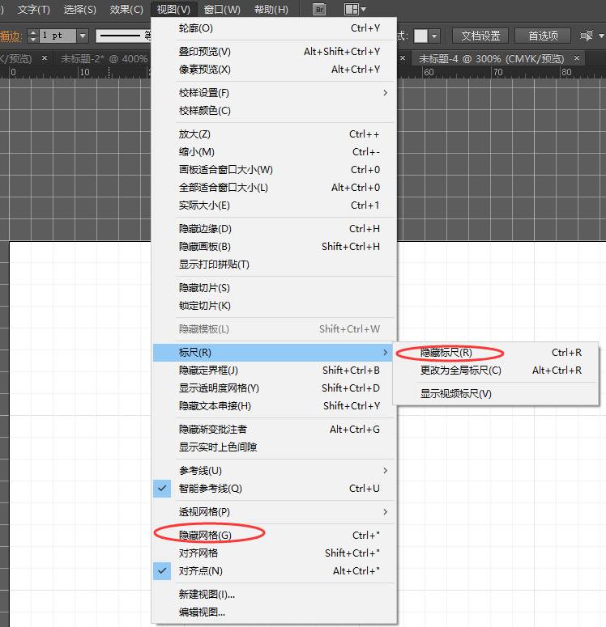Expand the 校样设置(F) submenu
Screen dimensions: 606x627
point(275,93)
